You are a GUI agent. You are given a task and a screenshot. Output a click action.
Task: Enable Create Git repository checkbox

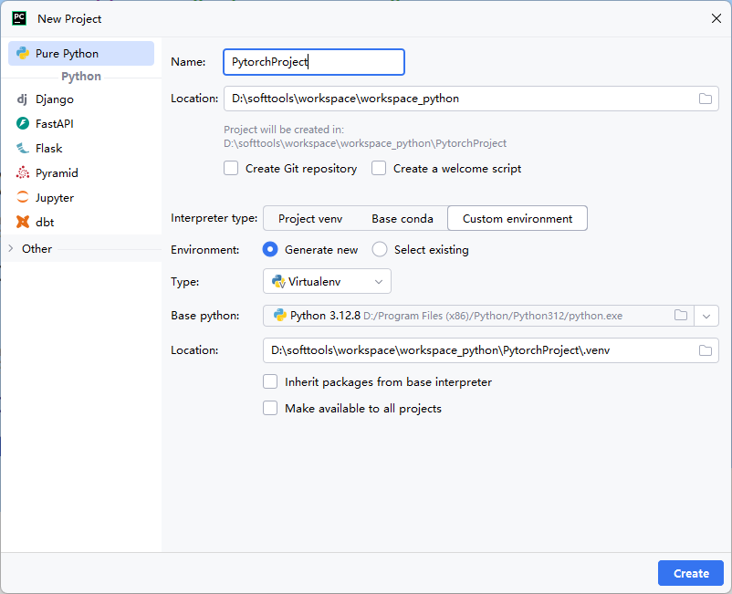(231, 168)
